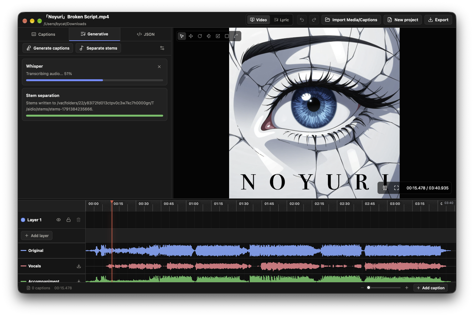Open the Captions tab
474x317 pixels.
pos(43,34)
